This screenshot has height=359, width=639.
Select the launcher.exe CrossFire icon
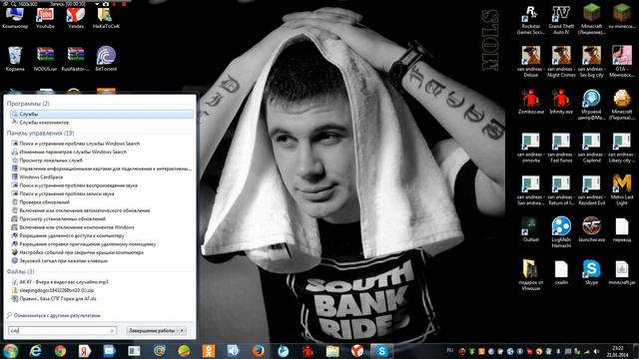[591, 230]
